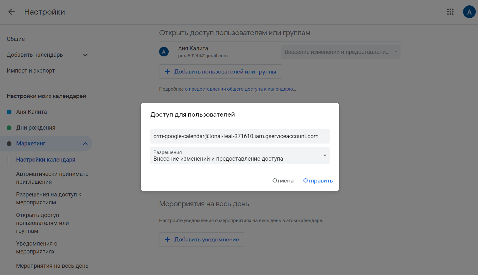The image size is (478, 275).
Task: Open the Разрешения dropdown in the dialog
Action: tap(240, 156)
